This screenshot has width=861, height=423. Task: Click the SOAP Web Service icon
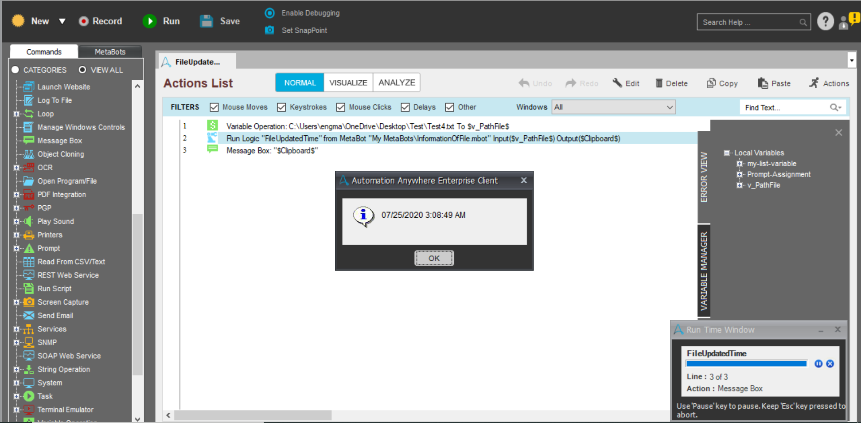pos(29,355)
